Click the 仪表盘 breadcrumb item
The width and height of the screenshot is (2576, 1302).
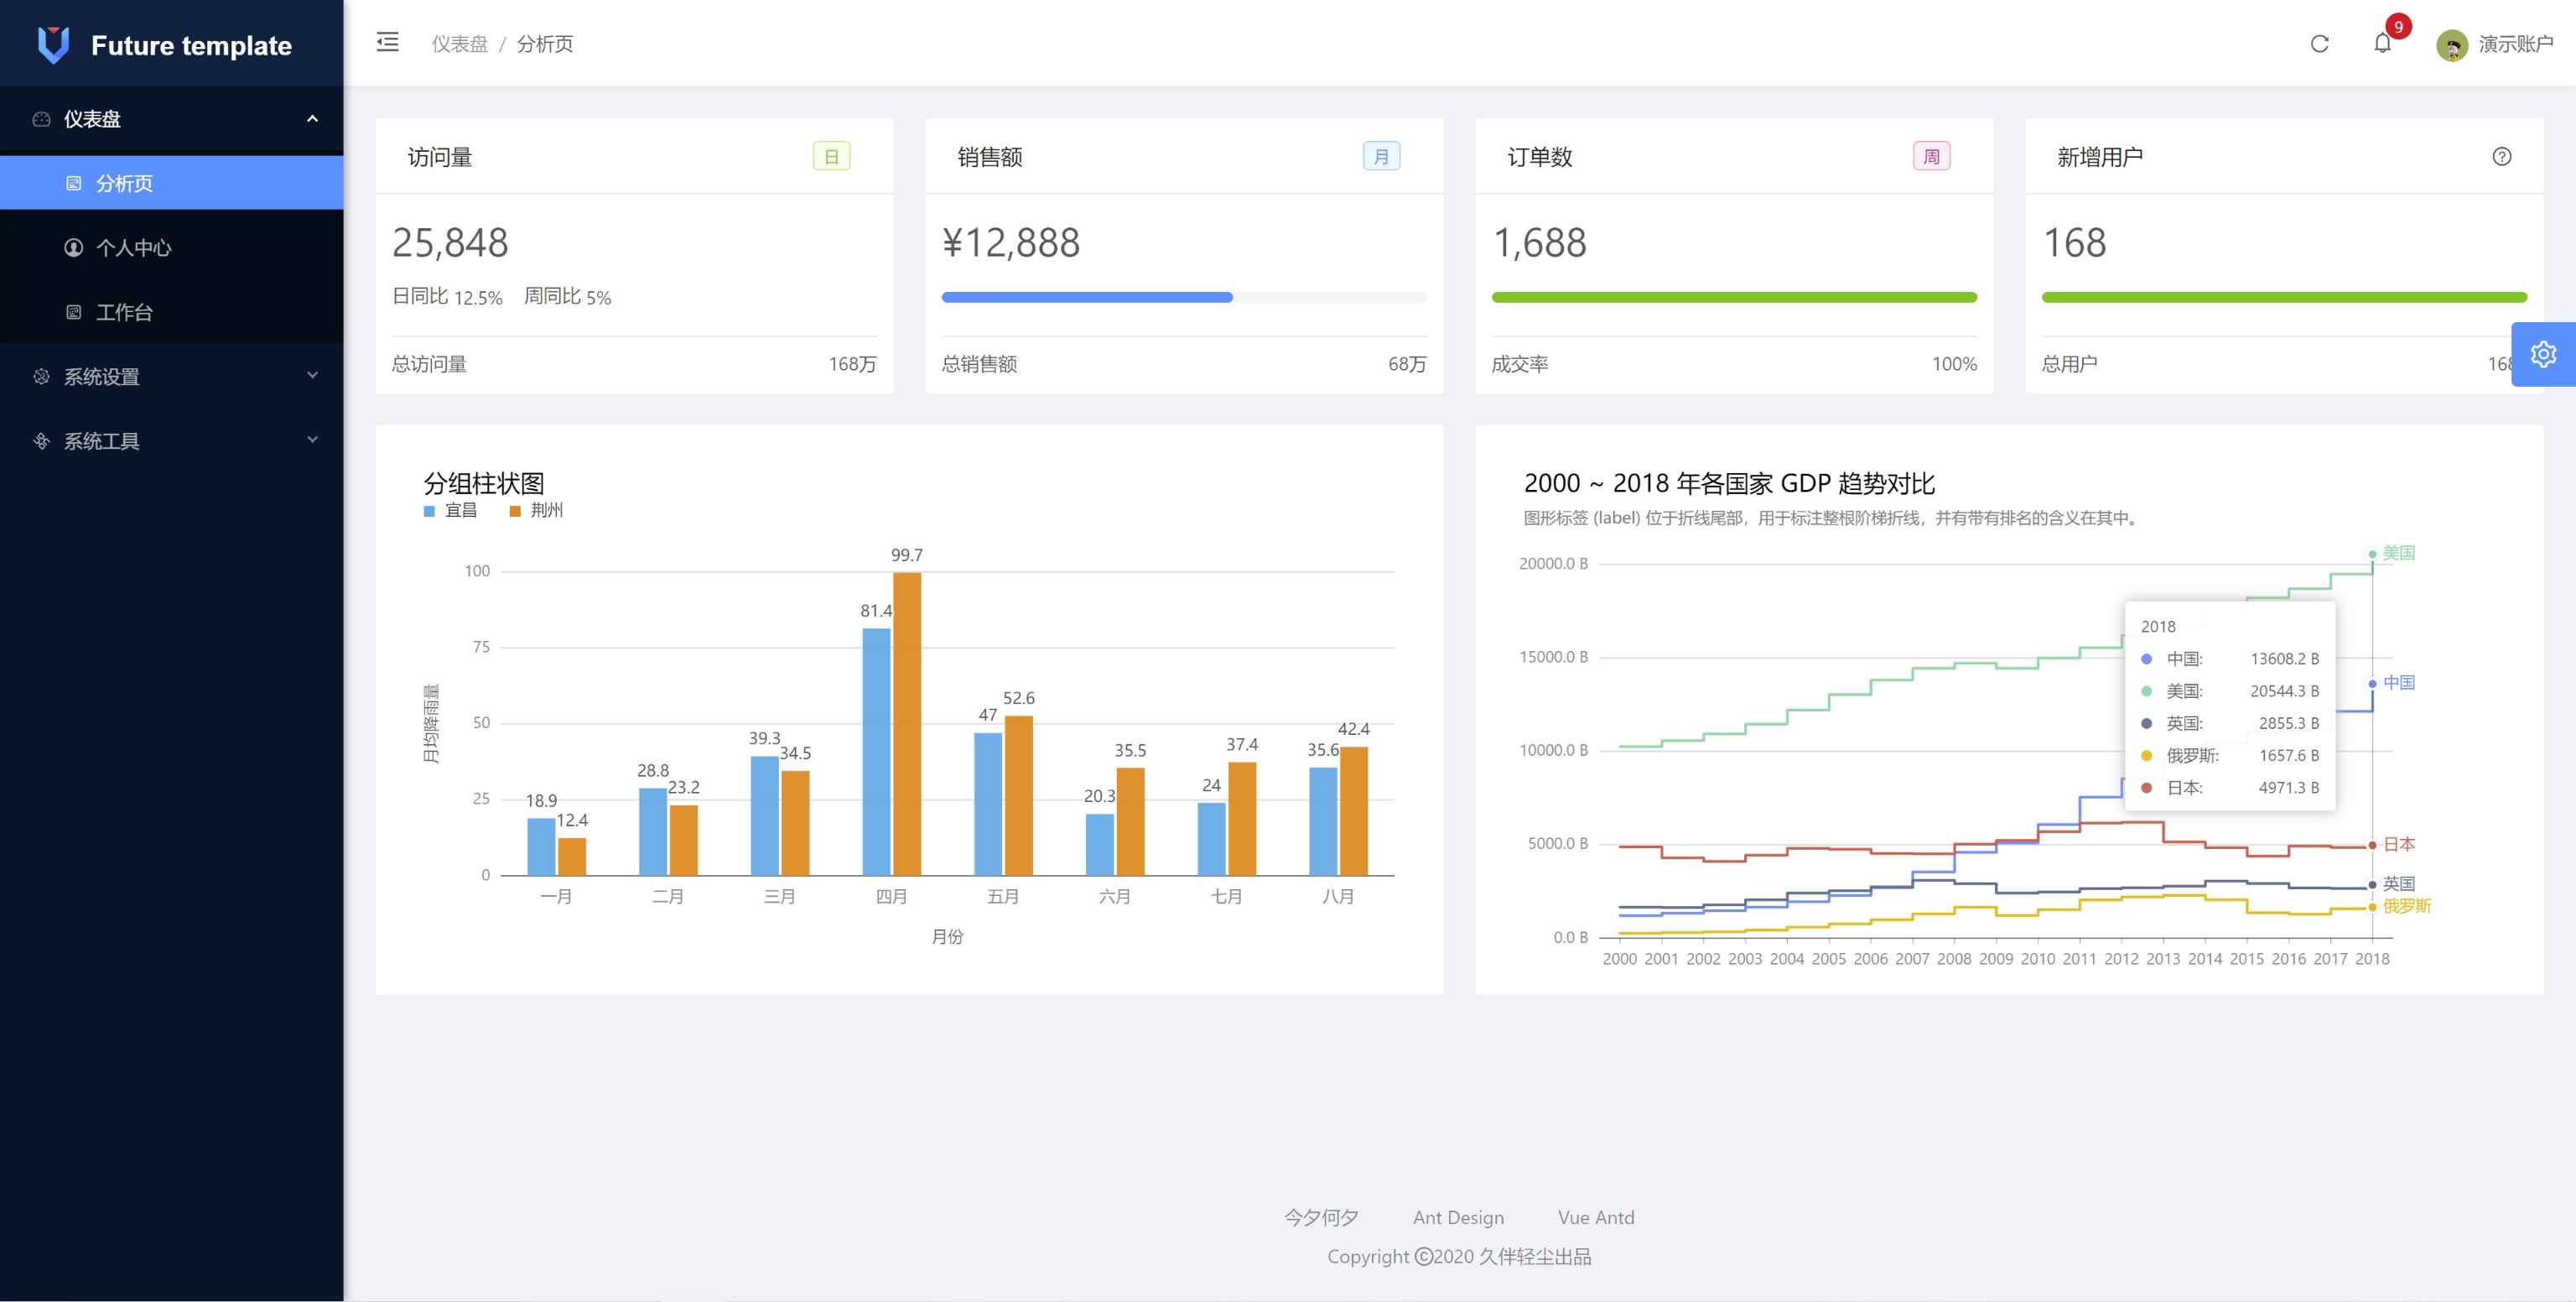(459, 44)
